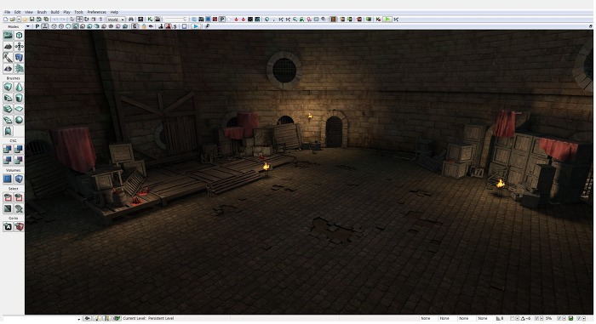The width and height of the screenshot is (596, 324).
Task: Select the Camera mode icon in Modes
Action: pyautogui.click(x=8, y=36)
